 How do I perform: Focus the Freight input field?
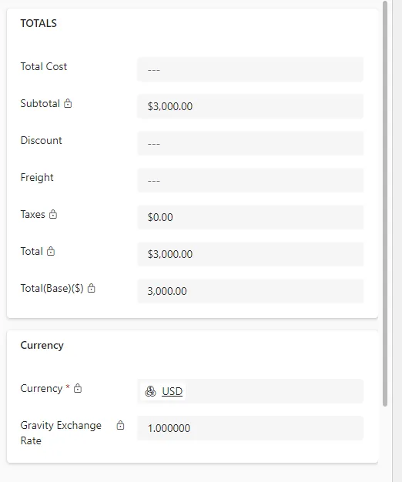pos(250,180)
